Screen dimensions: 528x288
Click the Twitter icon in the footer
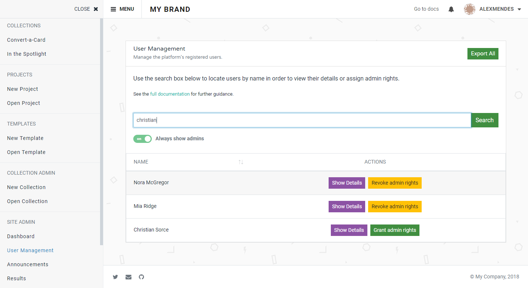point(115,277)
